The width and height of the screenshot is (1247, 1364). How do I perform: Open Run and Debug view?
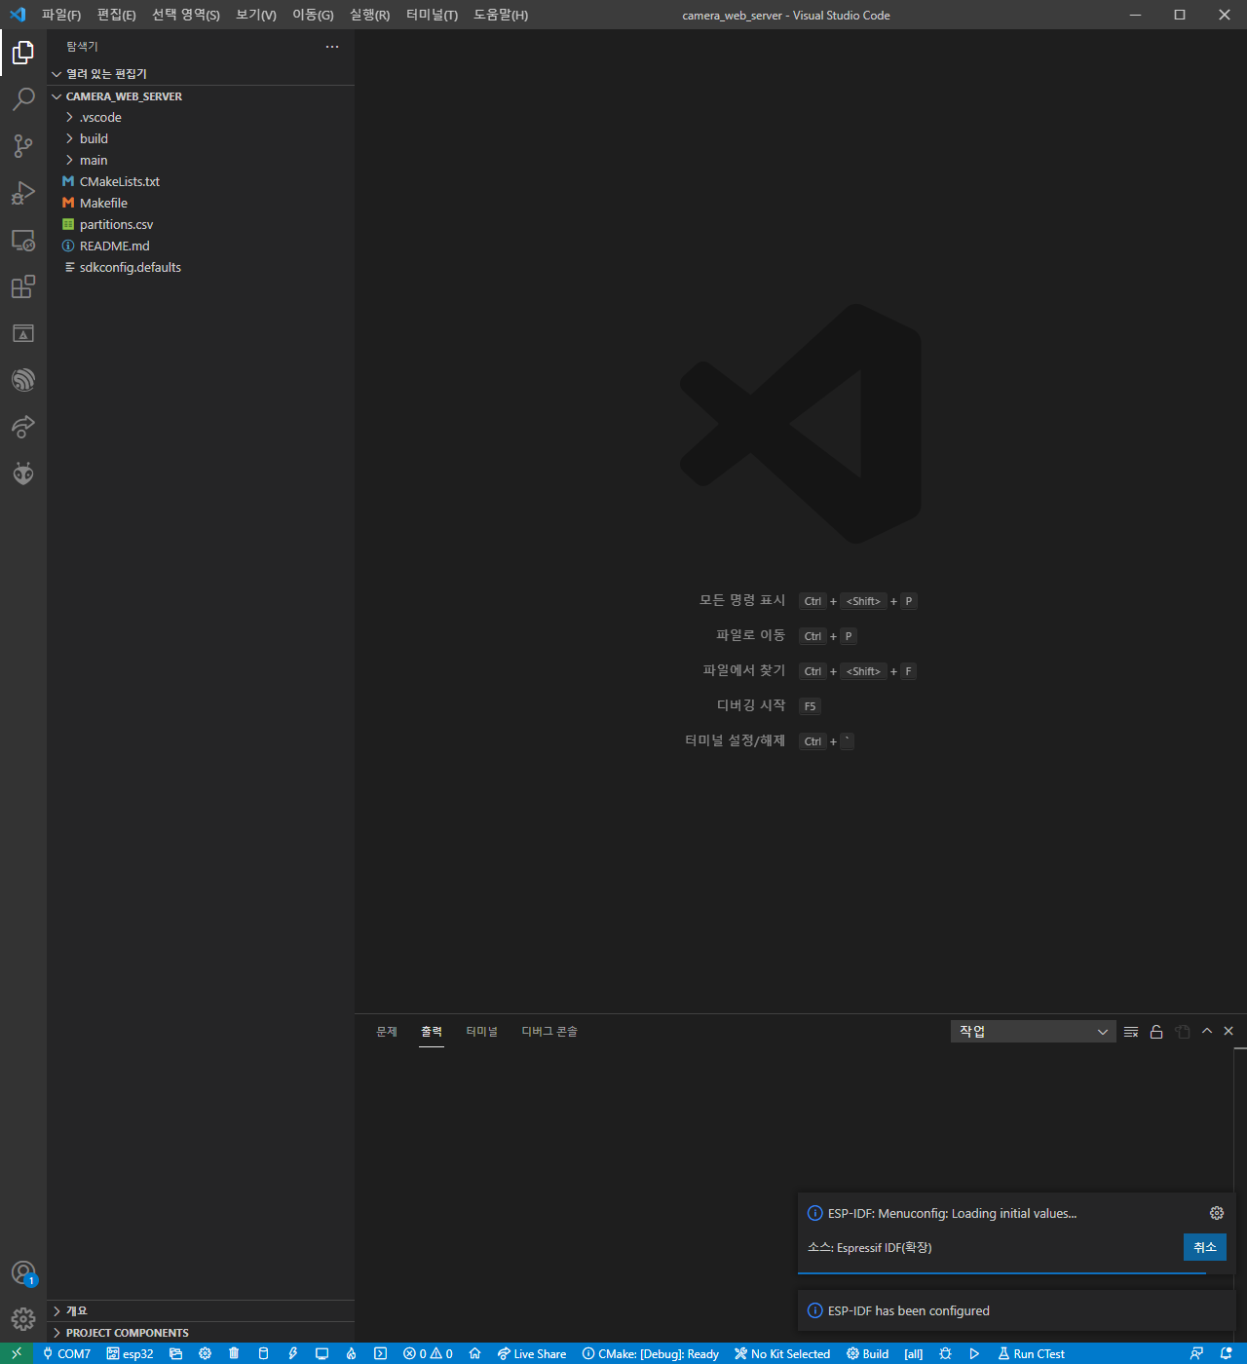tap(23, 193)
